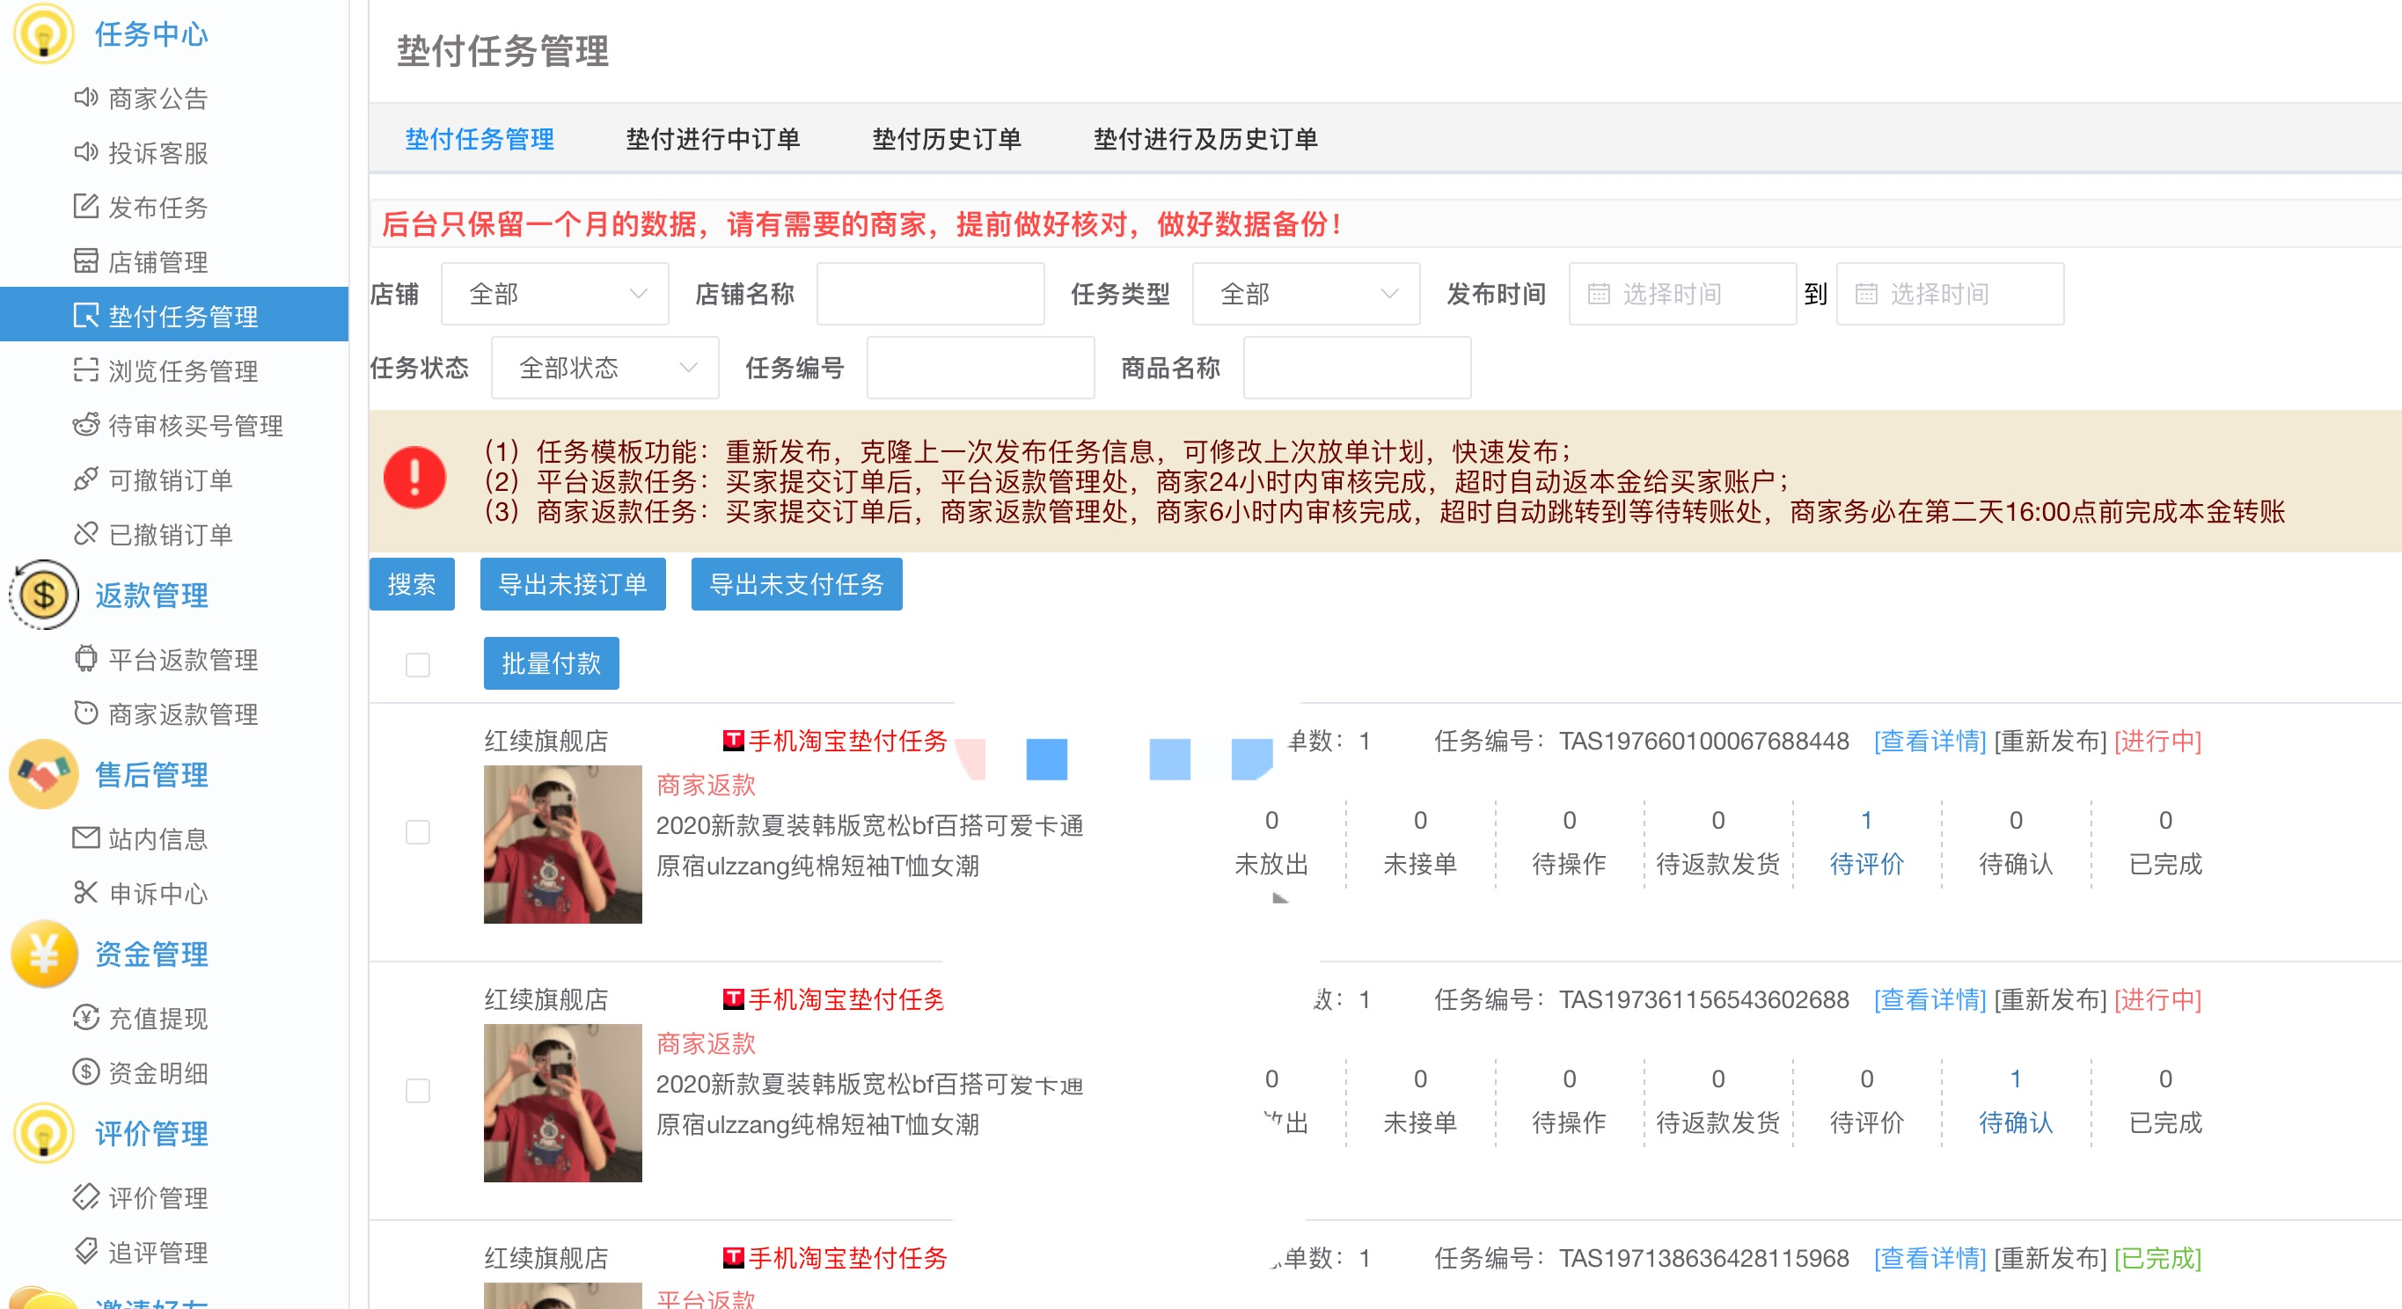Switch to the 垫付任务管理 tab
This screenshot has width=2402, height=1309.
[x=480, y=139]
